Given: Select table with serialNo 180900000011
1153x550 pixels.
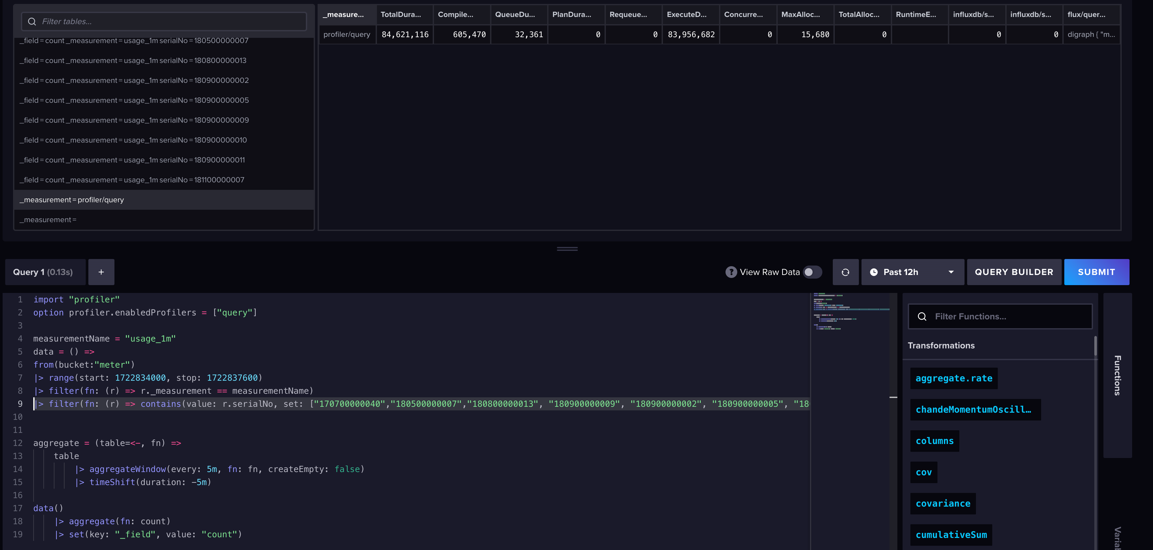Looking at the screenshot, I should 164,160.
